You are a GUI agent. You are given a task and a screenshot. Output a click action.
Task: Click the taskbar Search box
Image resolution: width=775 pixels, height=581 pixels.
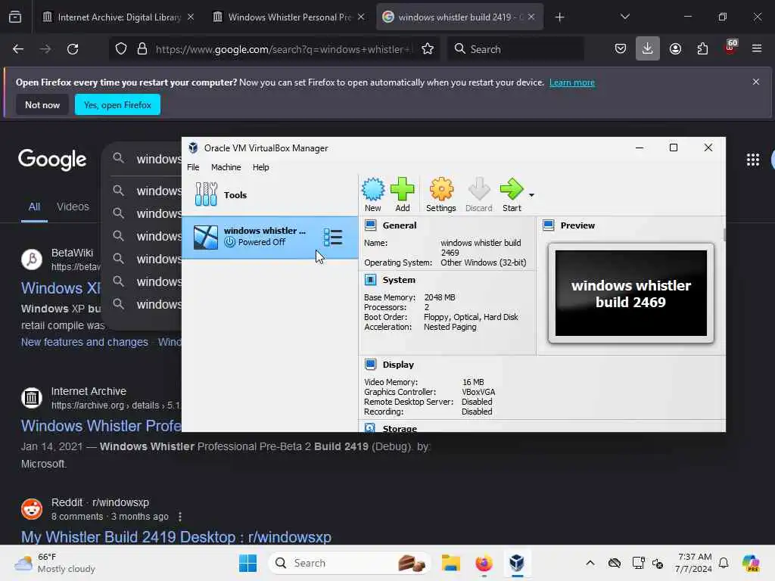(x=350, y=563)
